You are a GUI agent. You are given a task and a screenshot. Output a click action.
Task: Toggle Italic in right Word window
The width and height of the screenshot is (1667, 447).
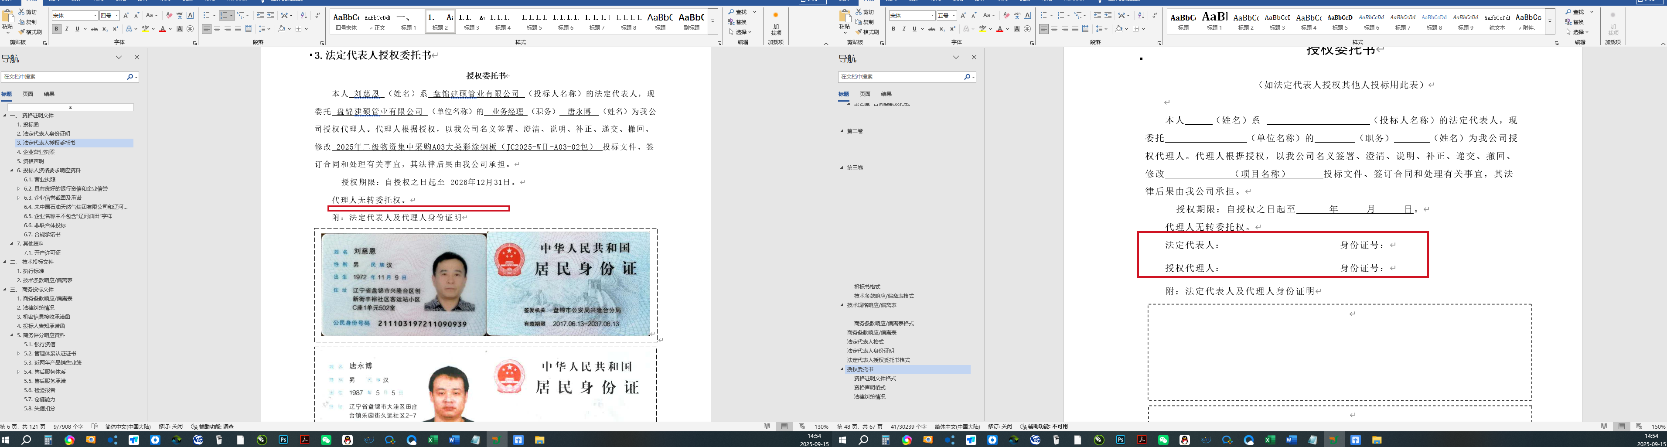click(904, 29)
